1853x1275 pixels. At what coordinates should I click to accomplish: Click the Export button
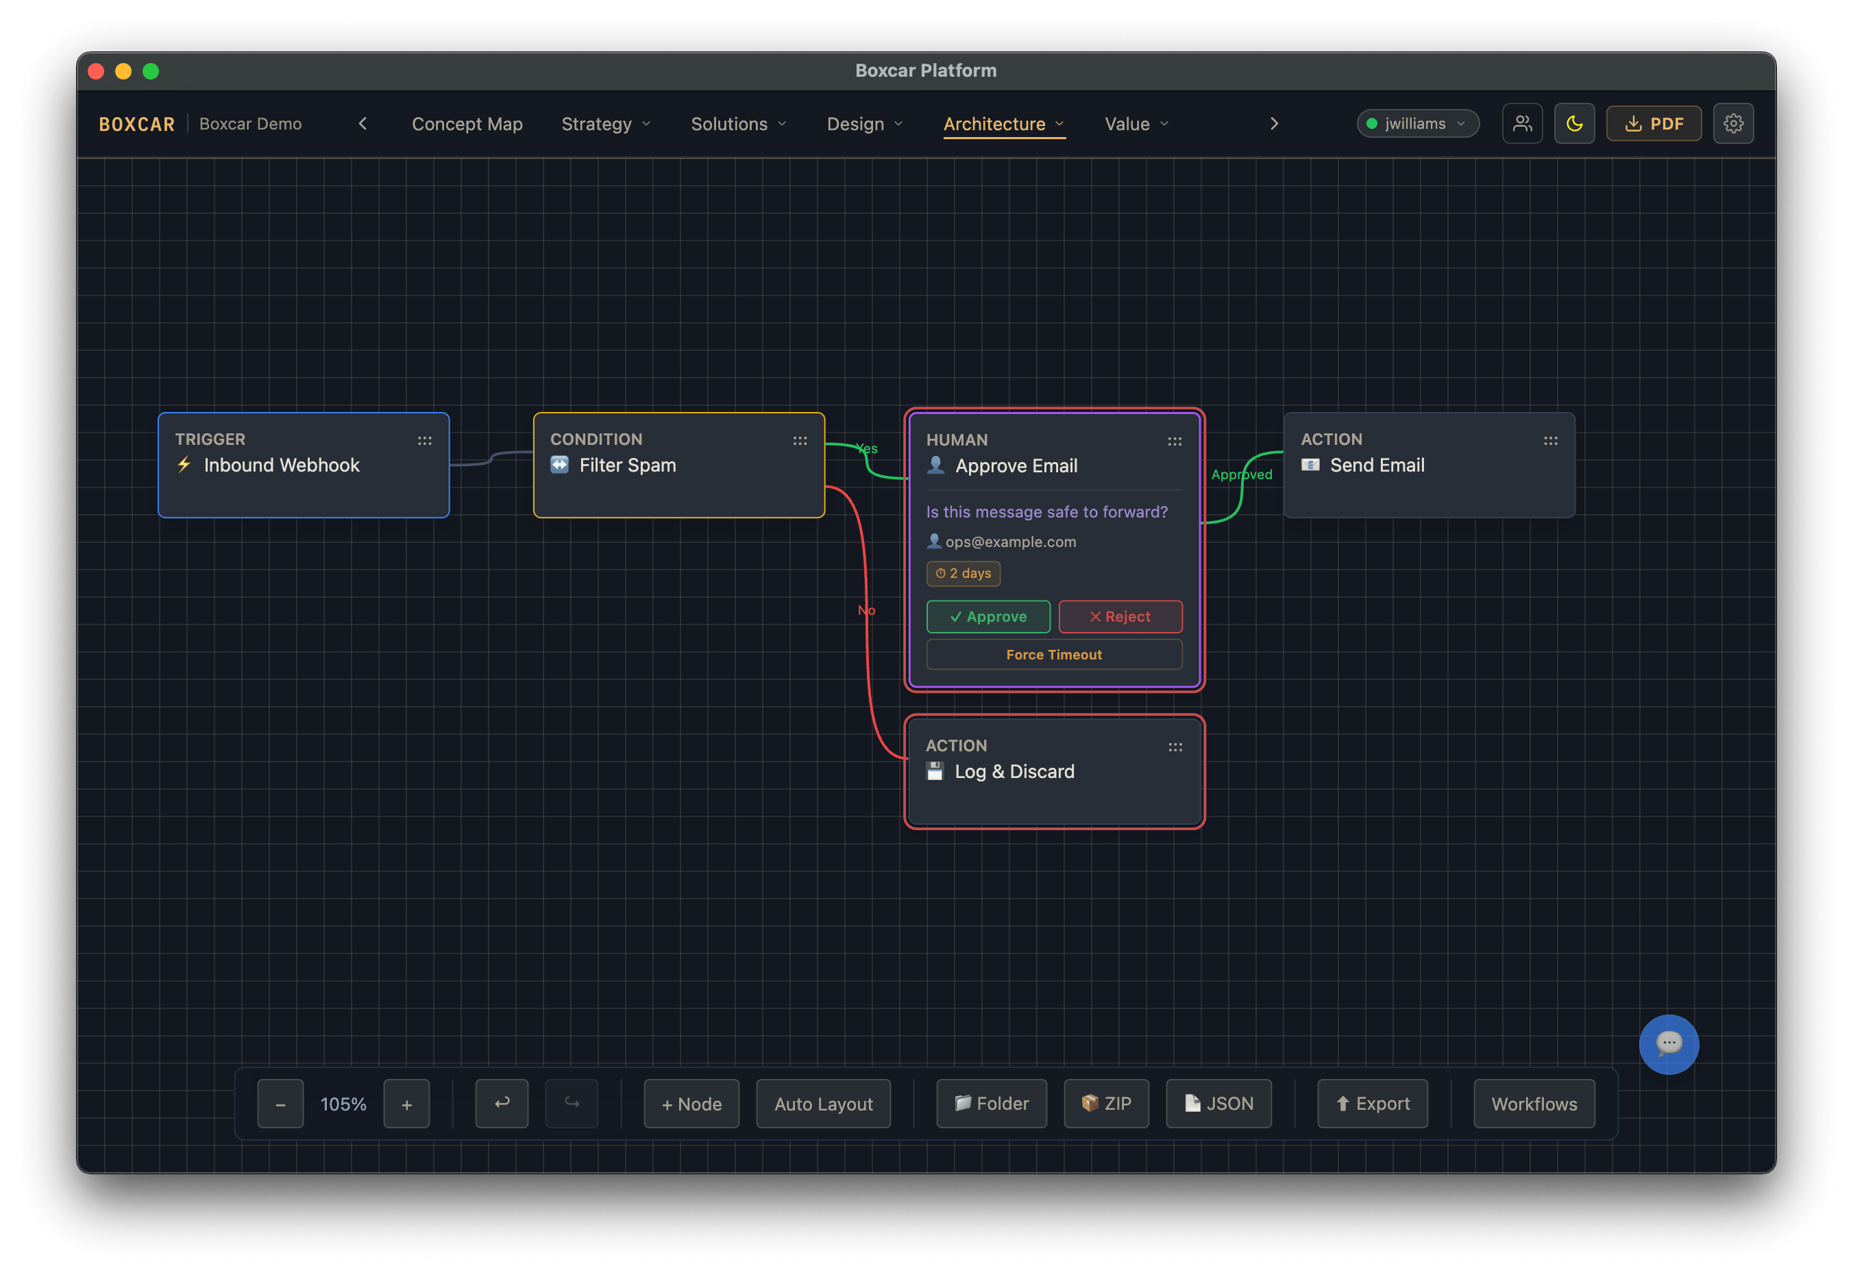(1372, 1103)
